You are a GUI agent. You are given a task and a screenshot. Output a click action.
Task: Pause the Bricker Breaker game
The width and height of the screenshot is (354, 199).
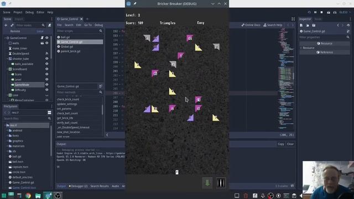(221, 183)
